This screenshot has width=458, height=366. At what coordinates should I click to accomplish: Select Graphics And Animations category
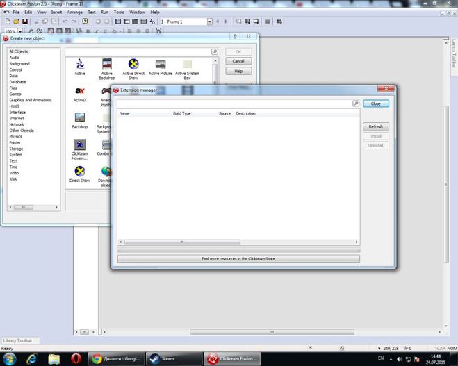[30, 100]
